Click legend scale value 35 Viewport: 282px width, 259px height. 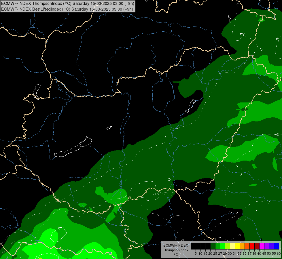point(245,254)
